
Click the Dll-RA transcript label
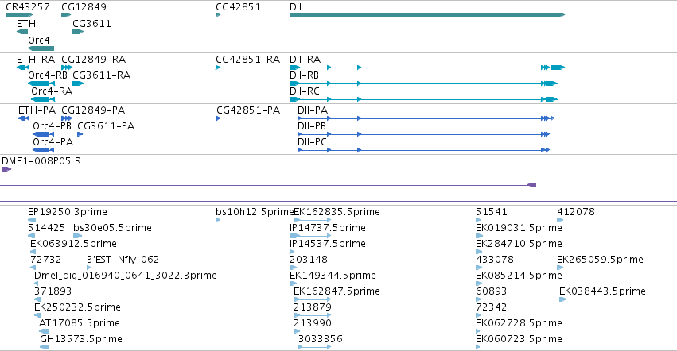[305, 59]
